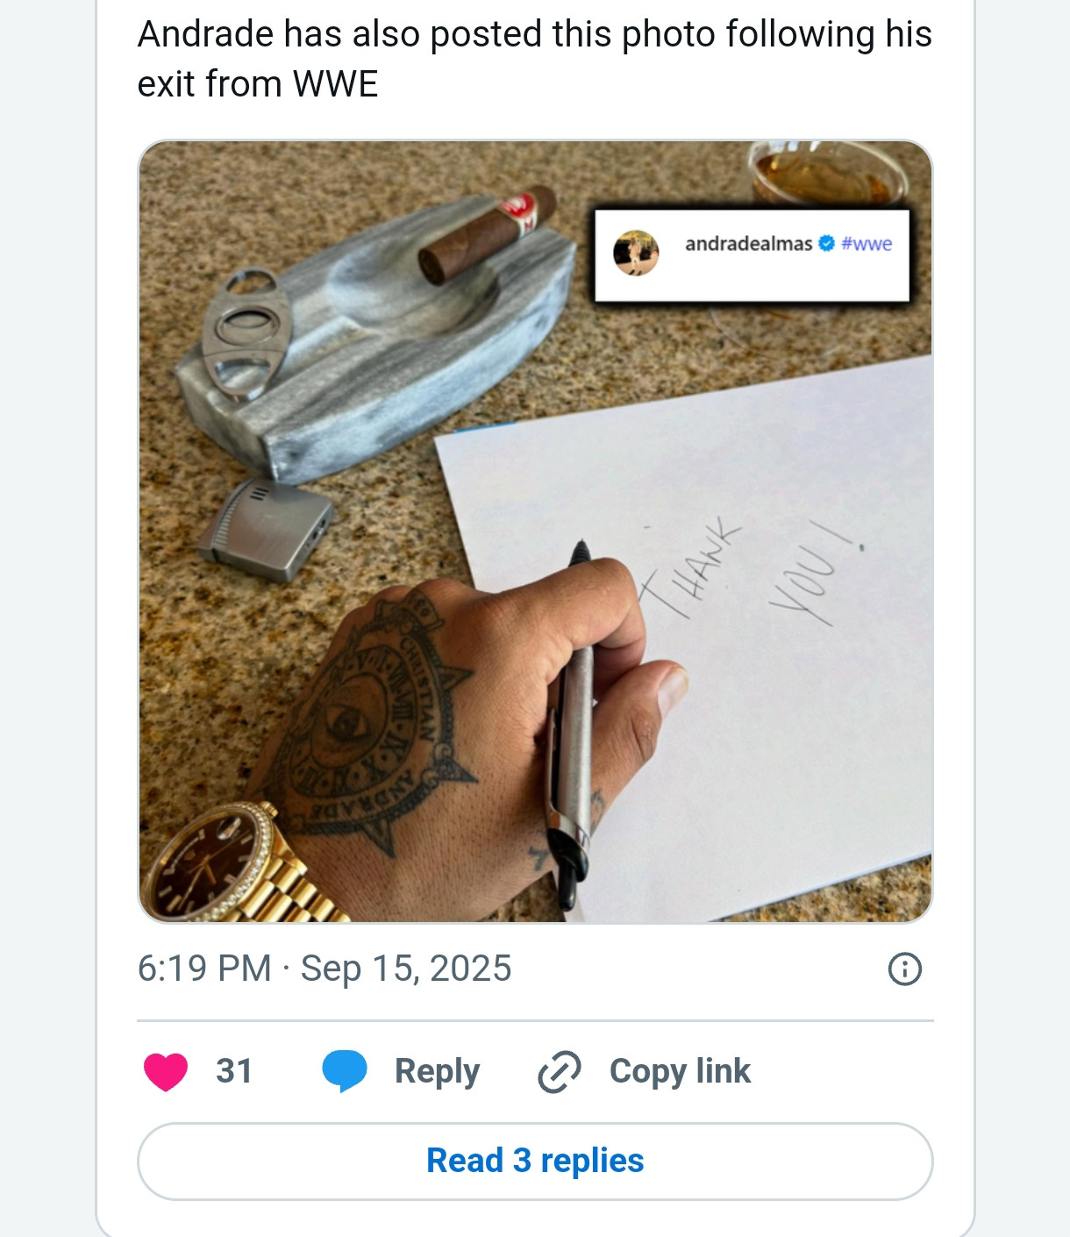
Task: Click the chain link copy icon
Action: [x=559, y=1071]
